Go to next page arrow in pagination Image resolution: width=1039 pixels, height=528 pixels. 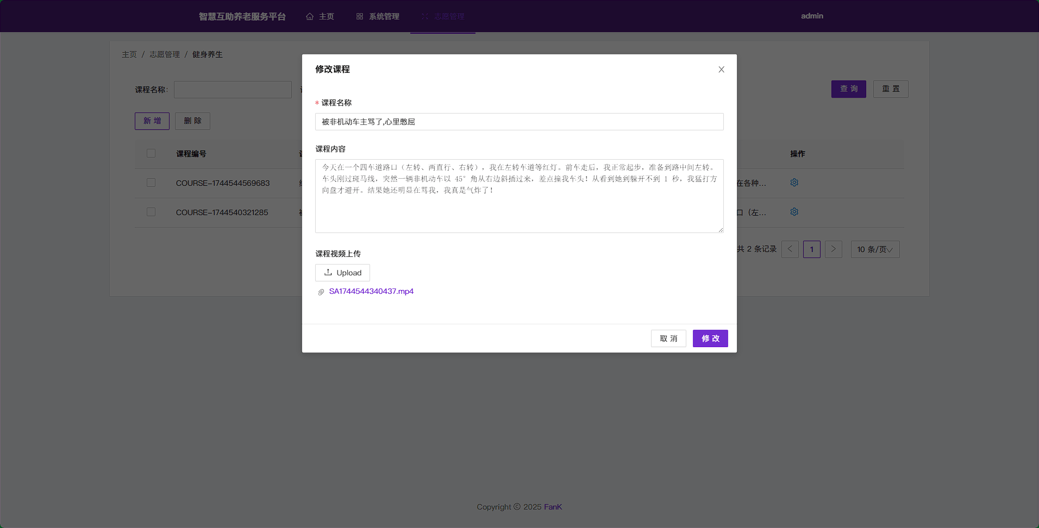coord(834,249)
